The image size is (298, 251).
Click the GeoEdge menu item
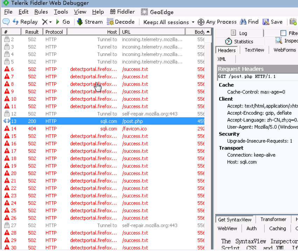pos(157,12)
